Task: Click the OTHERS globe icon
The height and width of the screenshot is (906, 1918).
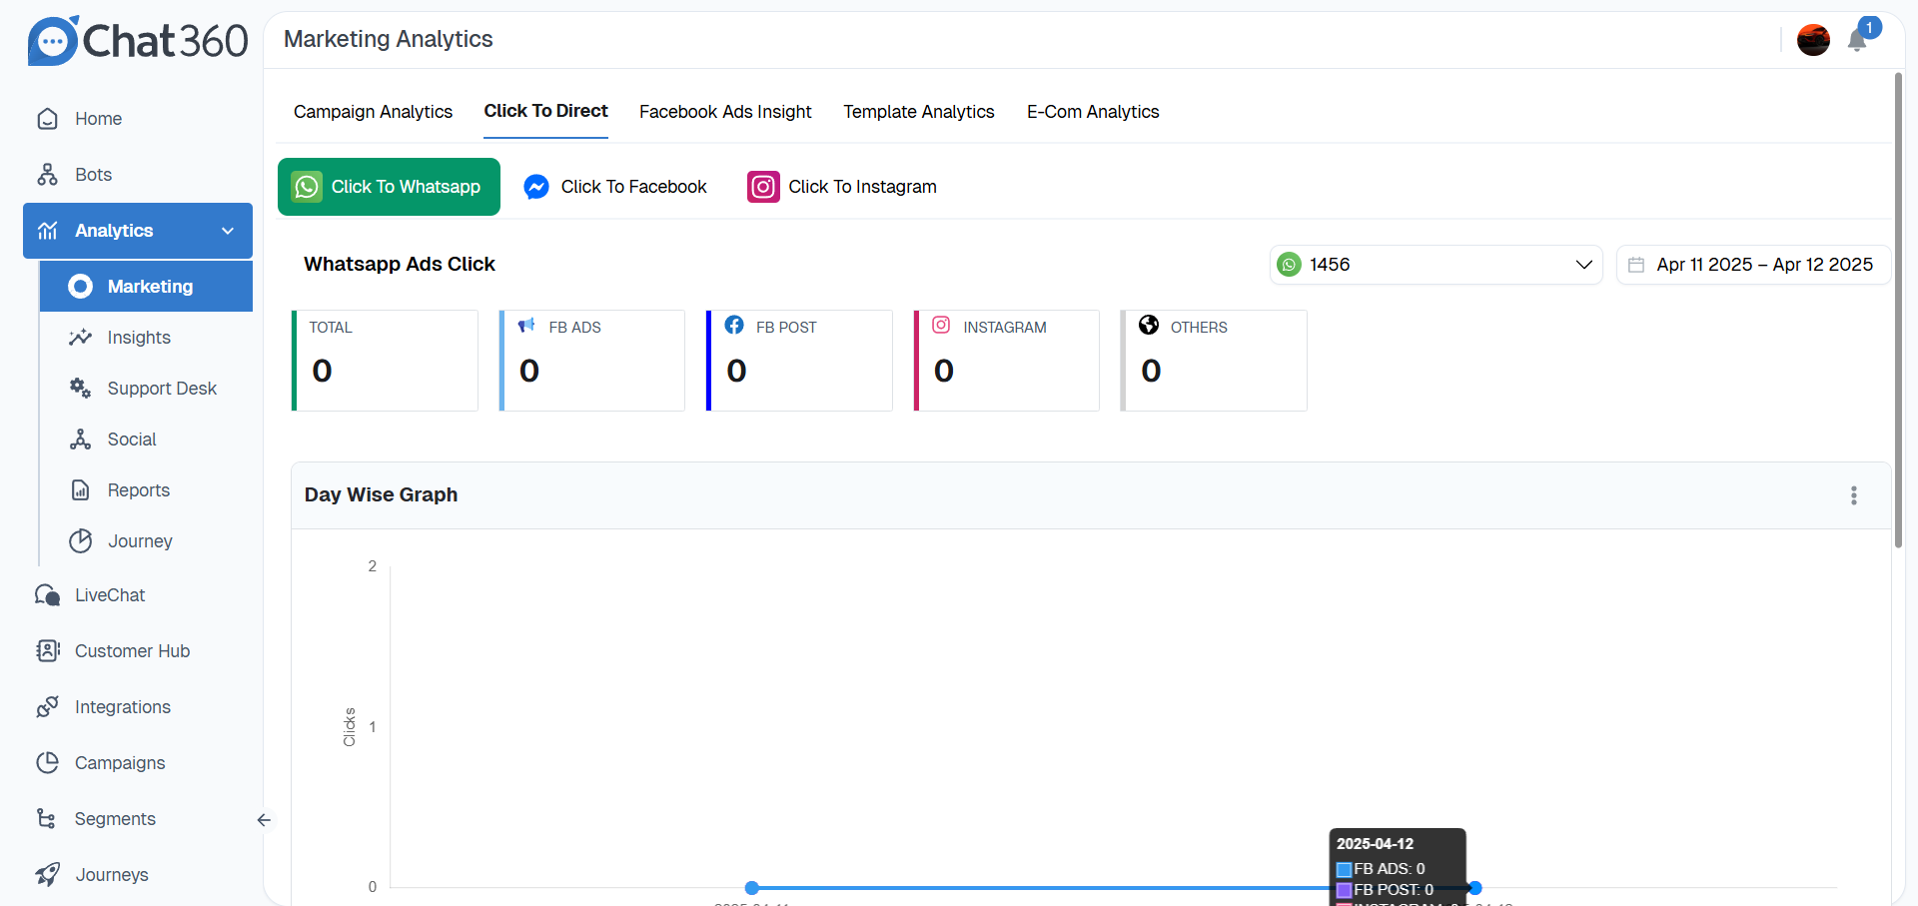Action: (x=1149, y=325)
